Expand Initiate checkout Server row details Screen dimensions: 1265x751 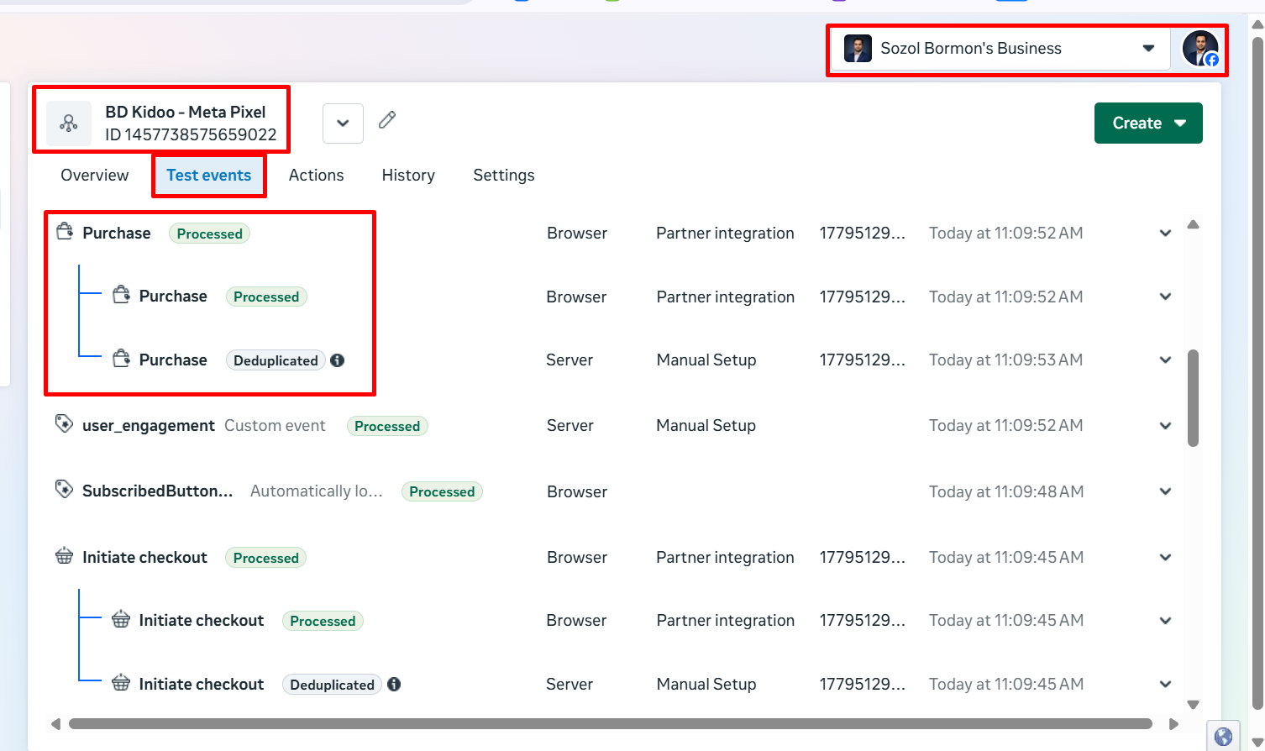[1165, 685]
